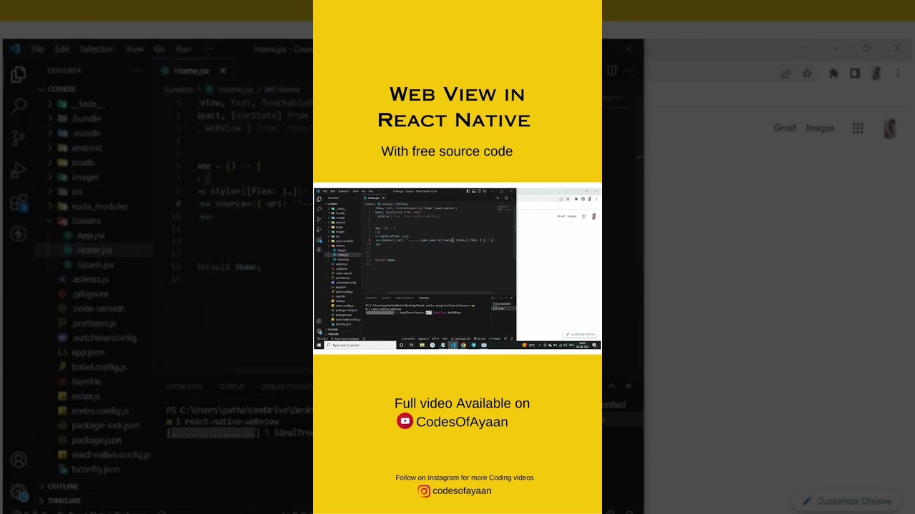Click Go Live in the status bar
Viewport: 915px width, 514px height.
480,338
